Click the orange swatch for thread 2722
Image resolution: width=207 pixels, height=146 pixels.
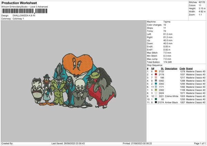pyautogui.click(x=156, y=71)
